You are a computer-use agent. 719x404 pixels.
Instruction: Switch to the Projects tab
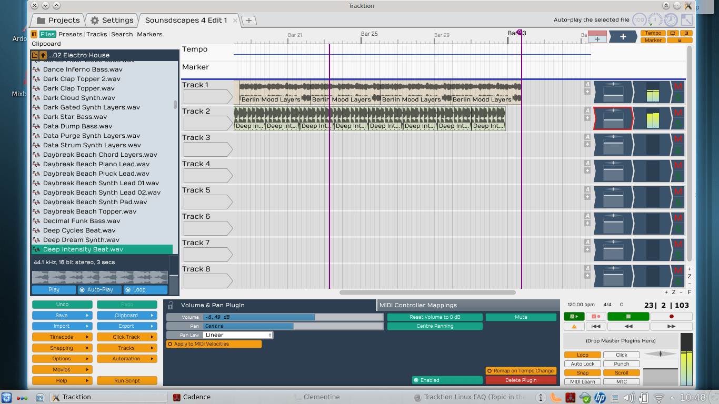(x=58, y=21)
